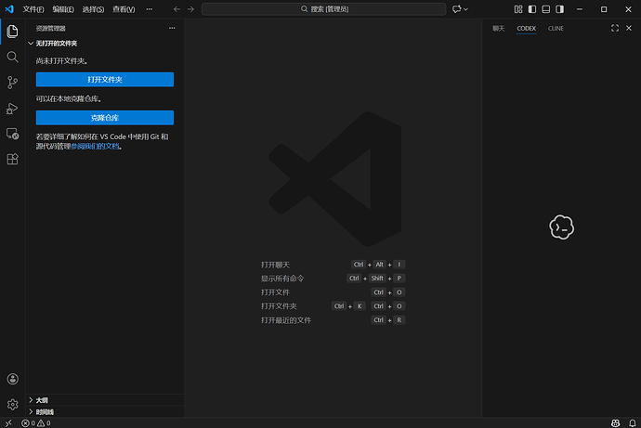Click the 克隆仓库 button
641x428 pixels.
pyautogui.click(x=105, y=118)
